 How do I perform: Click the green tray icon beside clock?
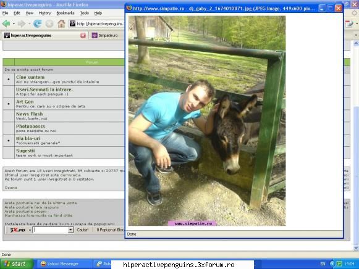pyautogui.click(x=339, y=263)
